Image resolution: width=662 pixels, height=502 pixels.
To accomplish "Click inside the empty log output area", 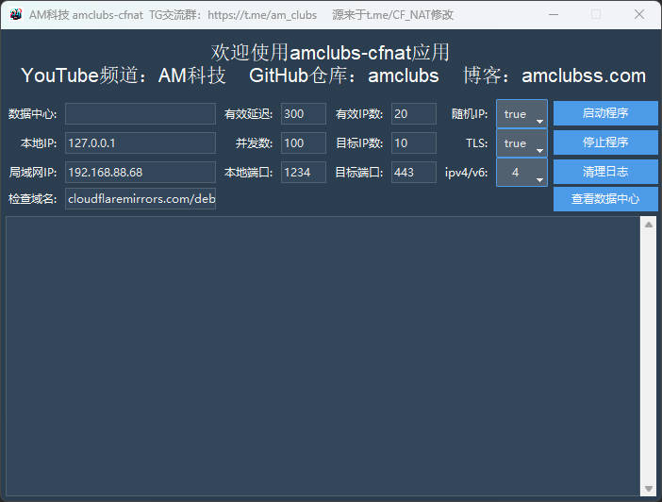I will point(321,354).
